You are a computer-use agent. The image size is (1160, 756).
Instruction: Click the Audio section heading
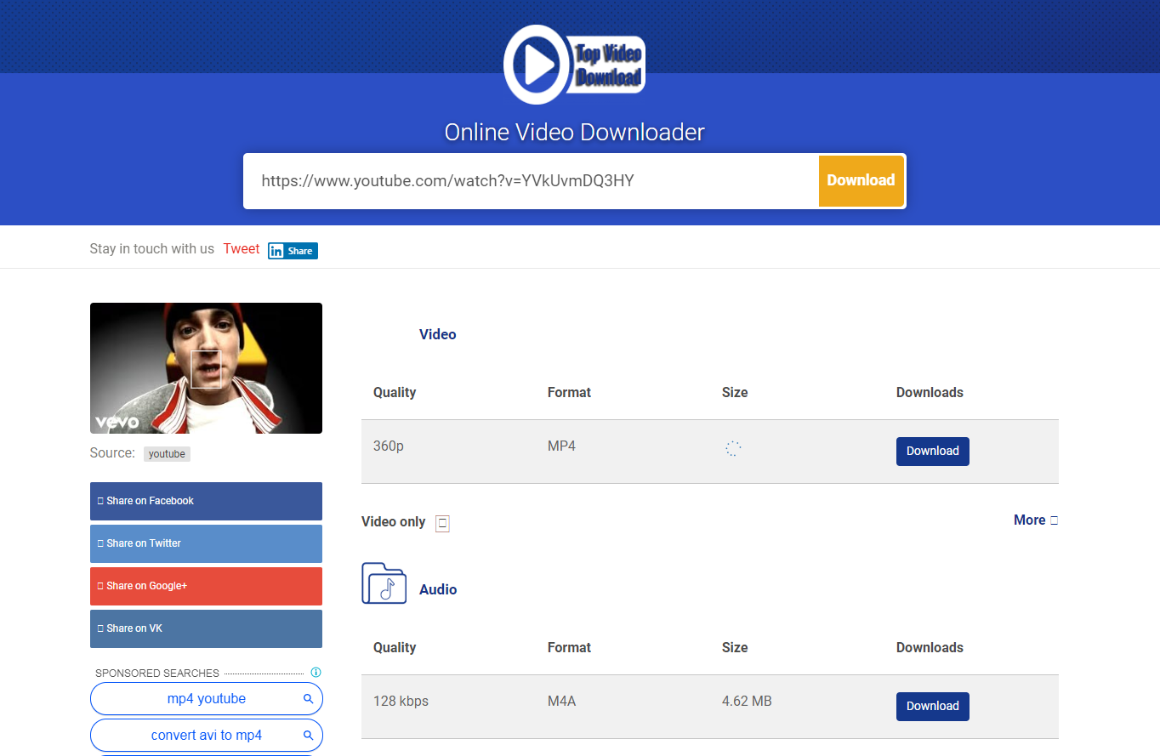438,589
